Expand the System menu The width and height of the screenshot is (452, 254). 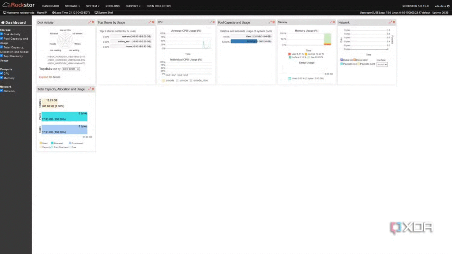[x=93, y=6]
